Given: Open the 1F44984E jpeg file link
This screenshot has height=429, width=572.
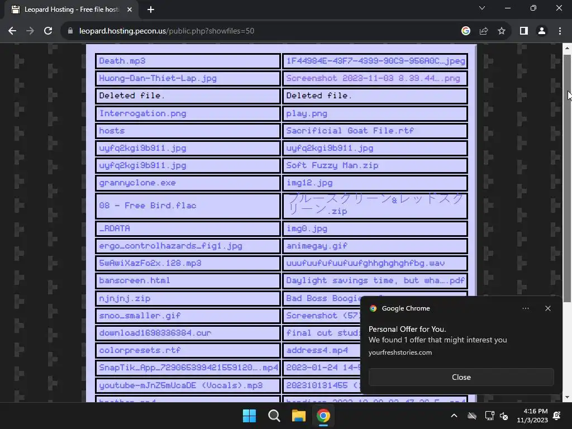Looking at the screenshot, I should click(376, 61).
